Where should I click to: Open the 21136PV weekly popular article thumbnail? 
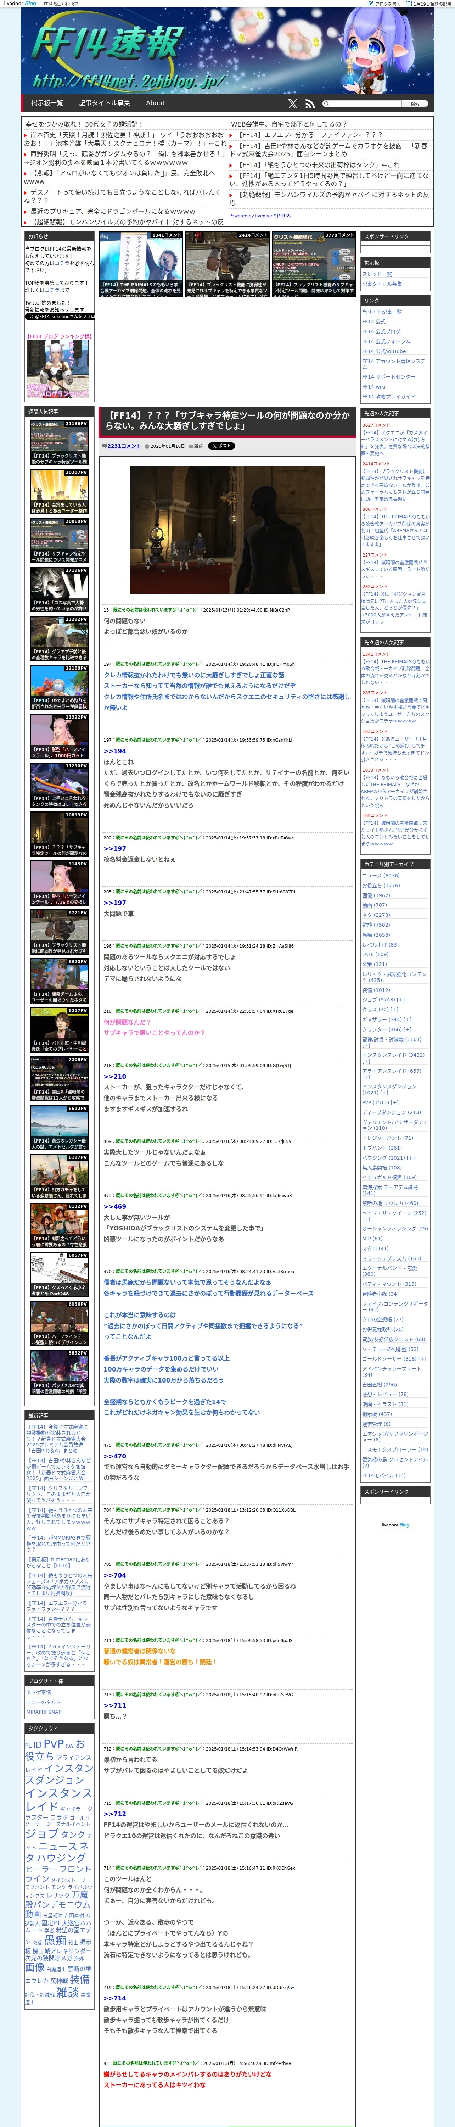click(60, 442)
